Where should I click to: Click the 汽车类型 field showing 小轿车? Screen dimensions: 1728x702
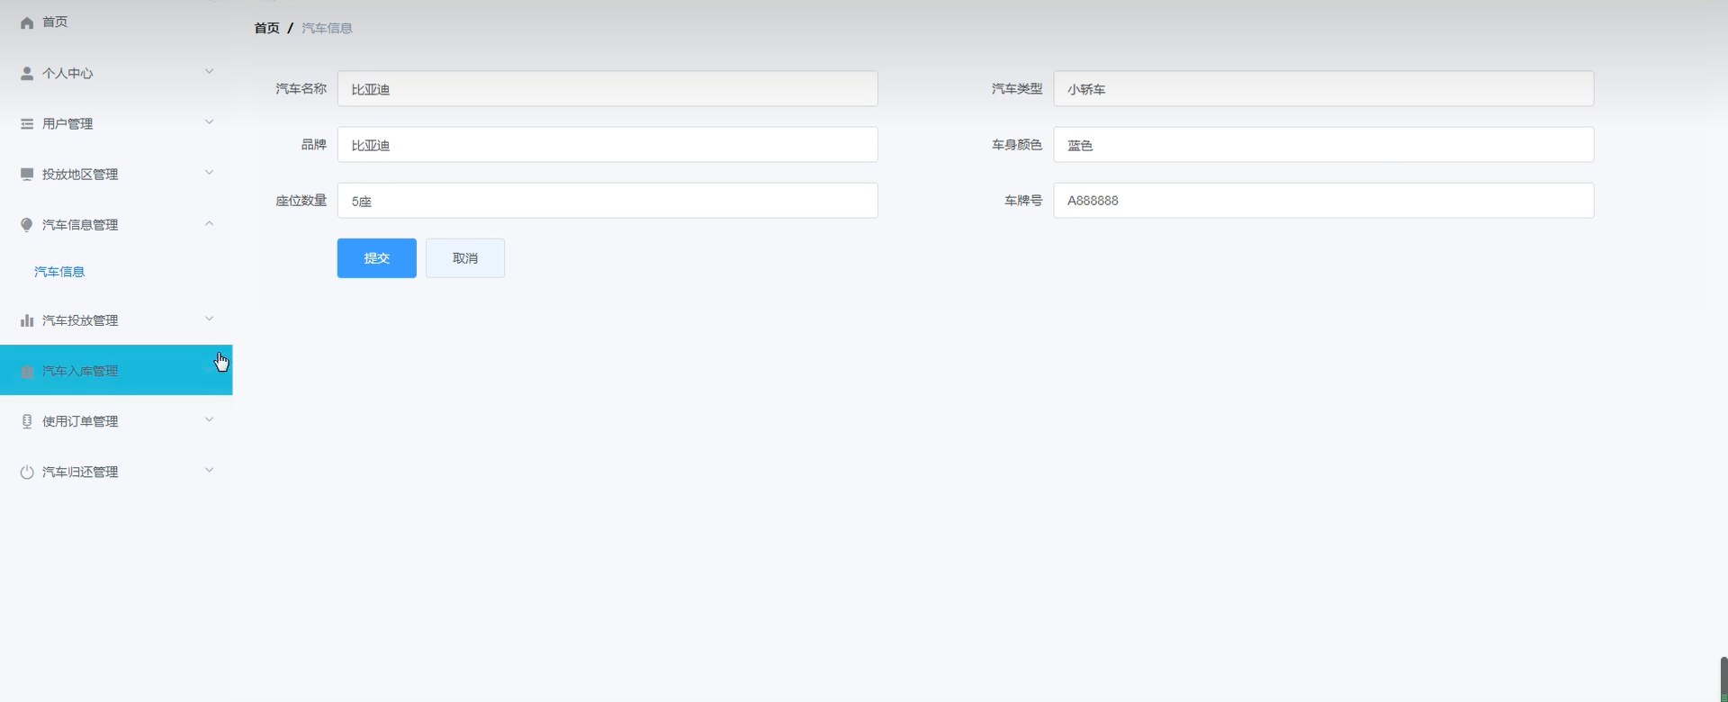pos(1324,89)
